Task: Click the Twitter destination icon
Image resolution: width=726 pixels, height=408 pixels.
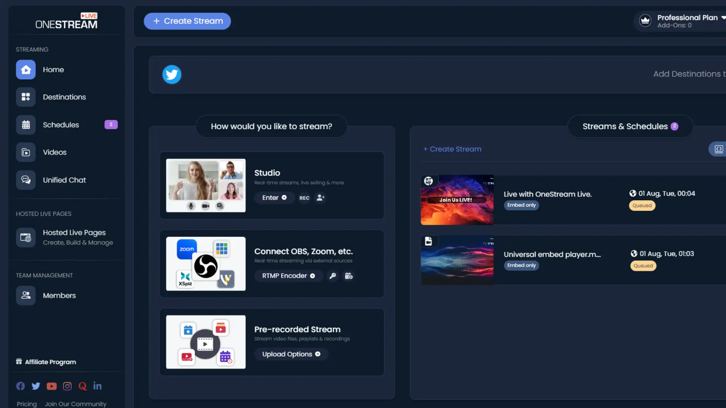Action: [x=172, y=74]
